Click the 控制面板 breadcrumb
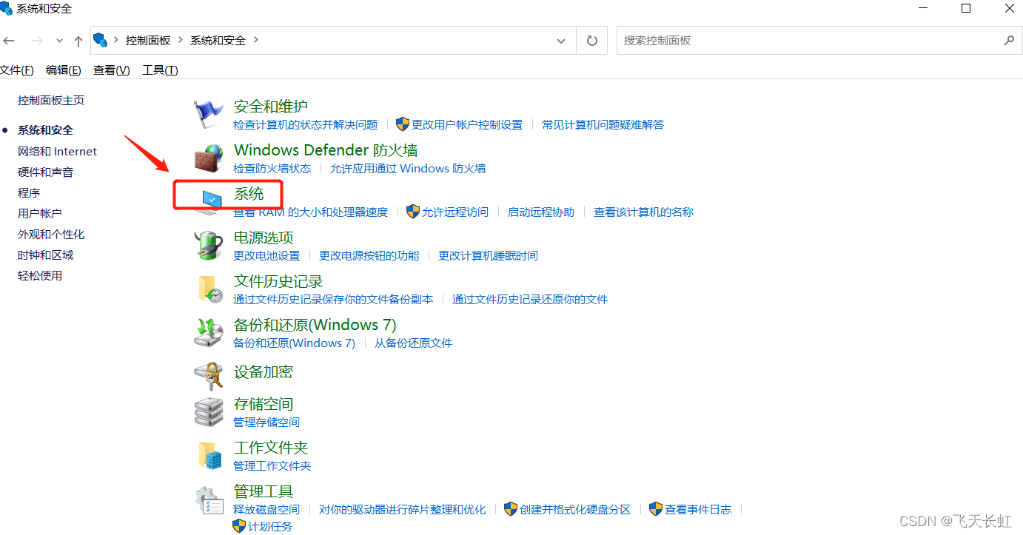This screenshot has height=535, width=1023. [148, 41]
